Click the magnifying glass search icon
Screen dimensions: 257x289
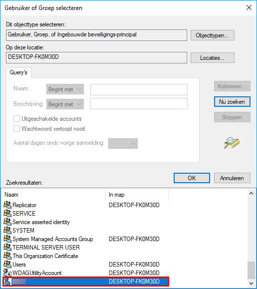pos(232,143)
